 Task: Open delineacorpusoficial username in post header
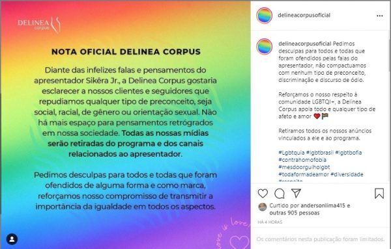click(304, 15)
